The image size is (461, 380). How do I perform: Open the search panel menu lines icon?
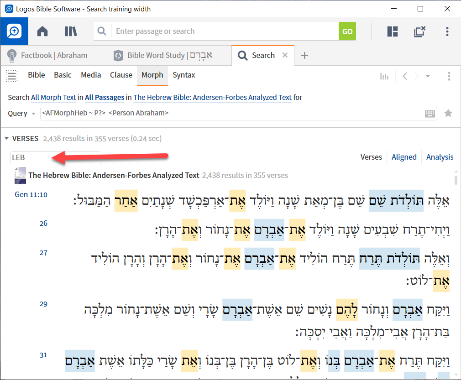[12, 76]
